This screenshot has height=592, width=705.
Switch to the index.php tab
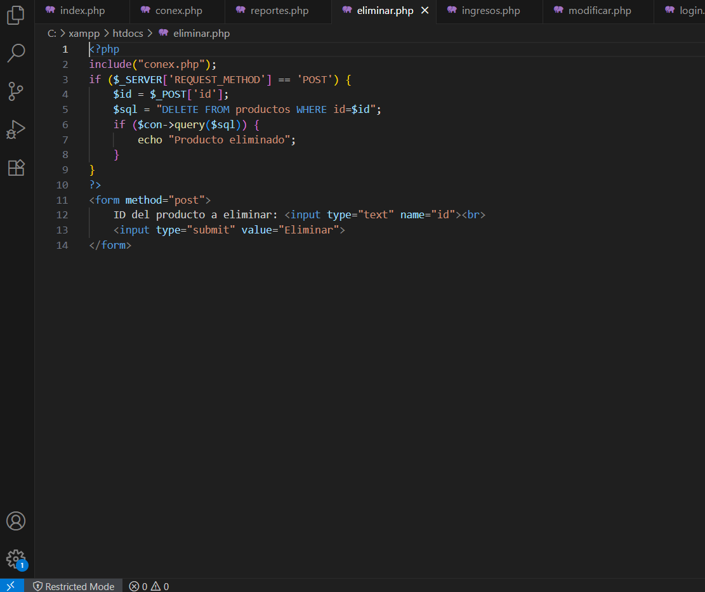click(82, 11)
